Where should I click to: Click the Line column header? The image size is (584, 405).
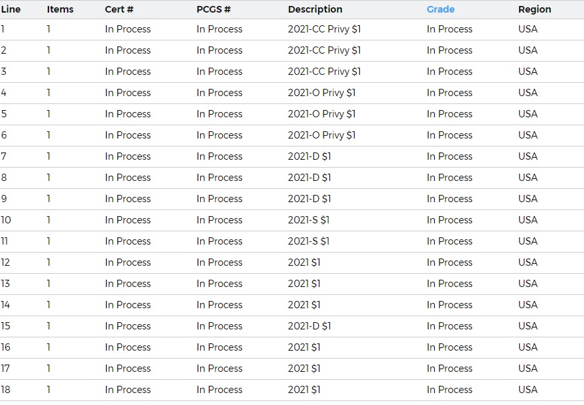[x=11, y=9]
